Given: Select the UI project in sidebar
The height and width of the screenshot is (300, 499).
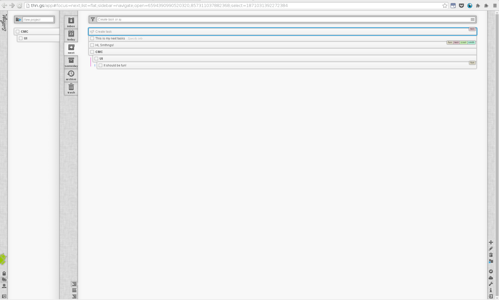Looking at the screenshot, I should pyautogui.click(x=25, y=38).
